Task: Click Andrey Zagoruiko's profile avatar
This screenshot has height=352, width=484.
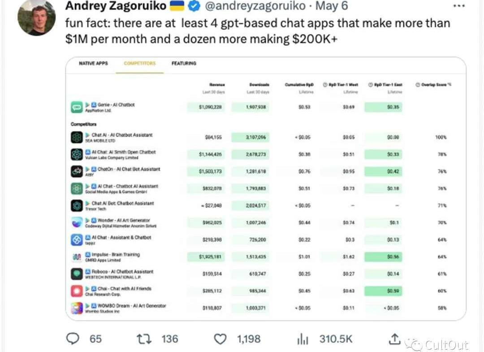Action: (36, 17)
